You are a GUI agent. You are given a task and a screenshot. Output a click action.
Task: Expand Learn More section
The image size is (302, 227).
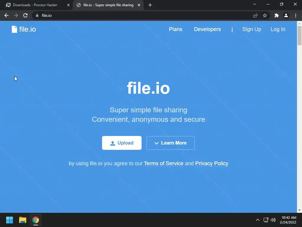pyautogui.click(x=170, y=143)
